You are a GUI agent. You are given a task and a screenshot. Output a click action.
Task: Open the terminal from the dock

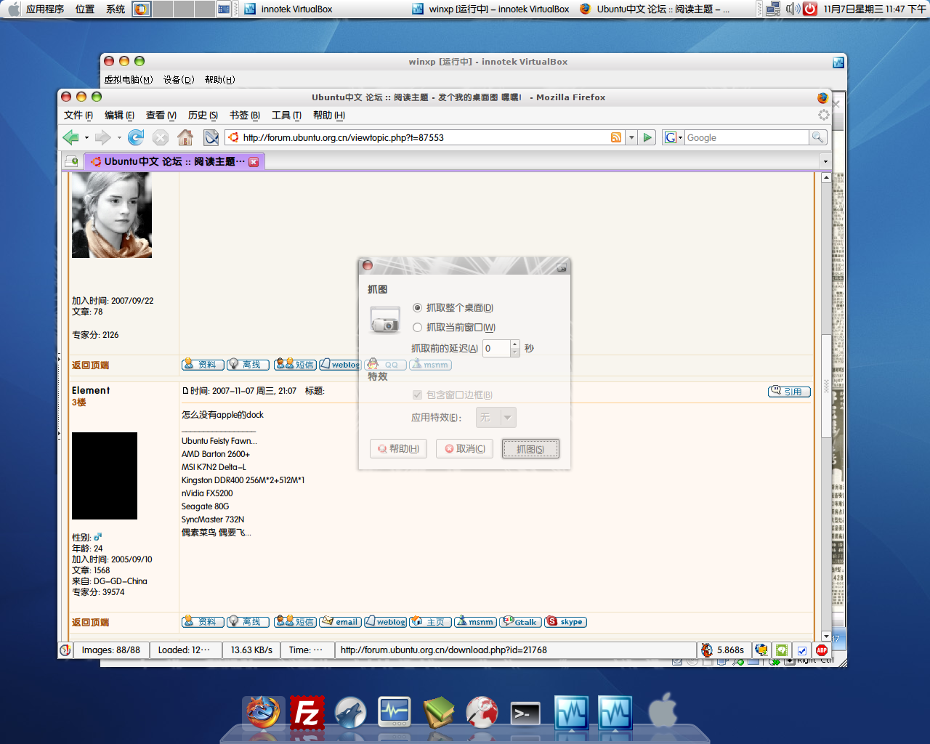(x=525, y=713)
